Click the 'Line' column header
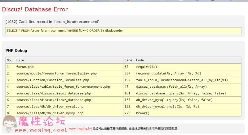The image size is (248, 135). click(128, 60)
